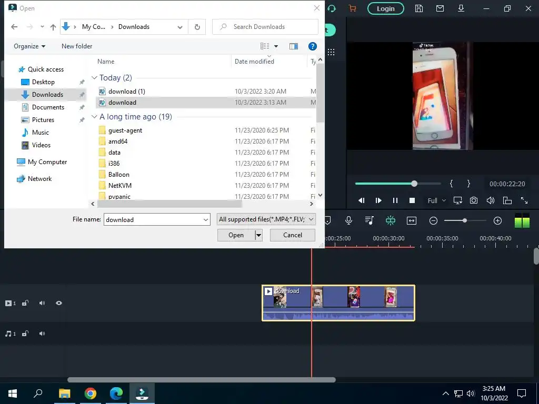
Task: Open Chrome from the taskbar
Action: (x=91, y=393)
